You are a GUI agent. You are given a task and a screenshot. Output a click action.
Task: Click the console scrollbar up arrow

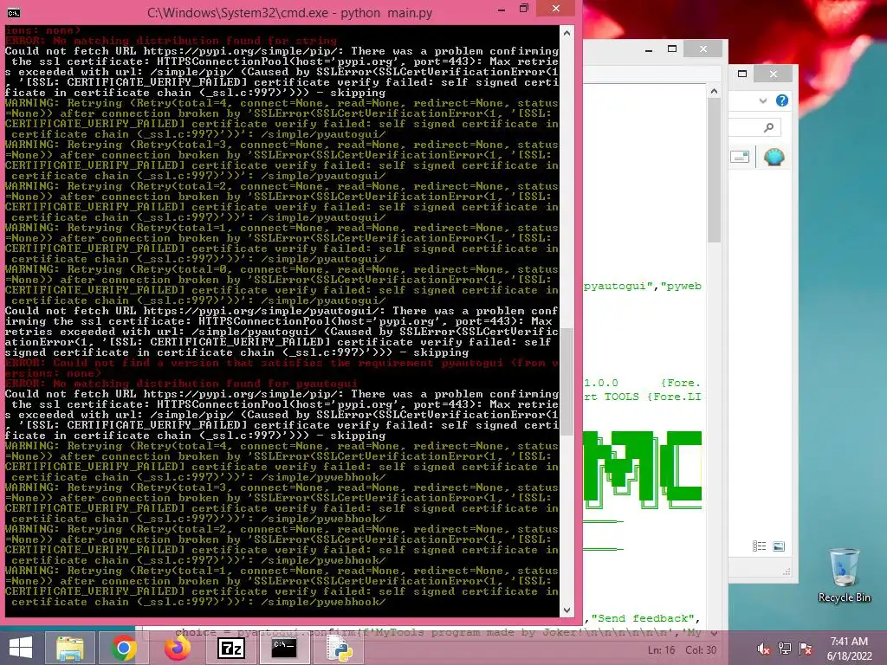(x=567, y=34)
